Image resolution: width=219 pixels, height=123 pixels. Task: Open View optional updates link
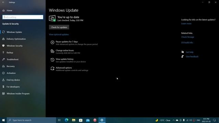pos(59,35)
